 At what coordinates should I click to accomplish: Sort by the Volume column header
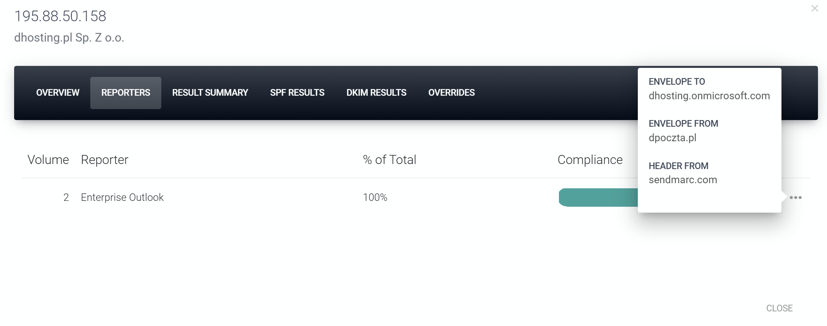pyautogui.click(x=48, y=160)
